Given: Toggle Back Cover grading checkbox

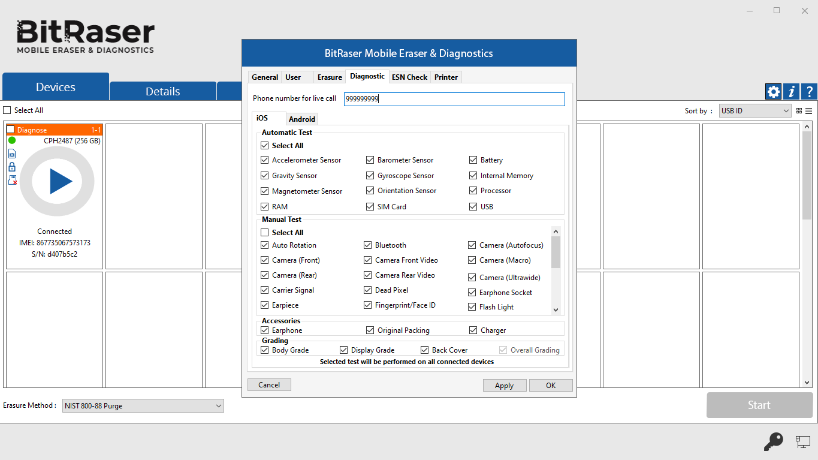Looking at the screenshot, I should (425, 350).
